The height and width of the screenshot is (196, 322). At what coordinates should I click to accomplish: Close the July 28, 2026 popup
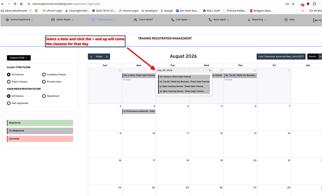210,70
